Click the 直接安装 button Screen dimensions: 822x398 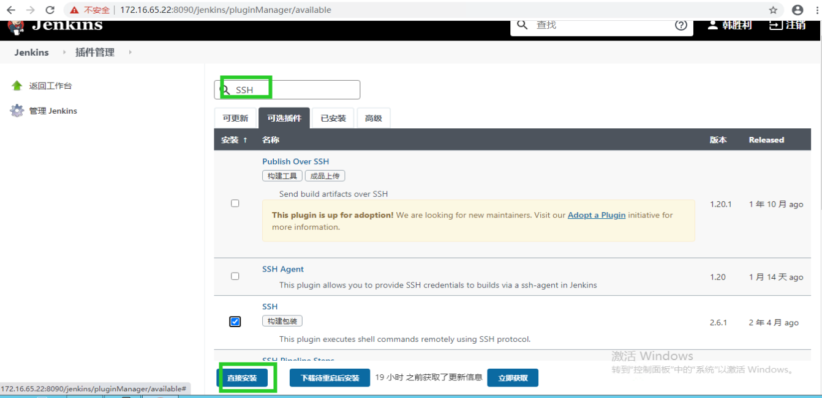(x=242, y=378)
